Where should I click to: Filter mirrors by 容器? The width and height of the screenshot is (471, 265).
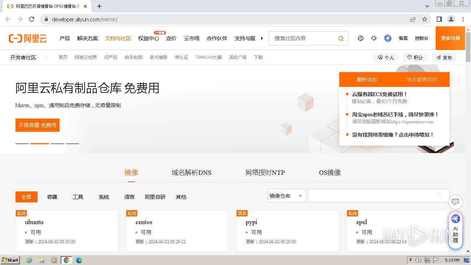[x=52, y=197]
